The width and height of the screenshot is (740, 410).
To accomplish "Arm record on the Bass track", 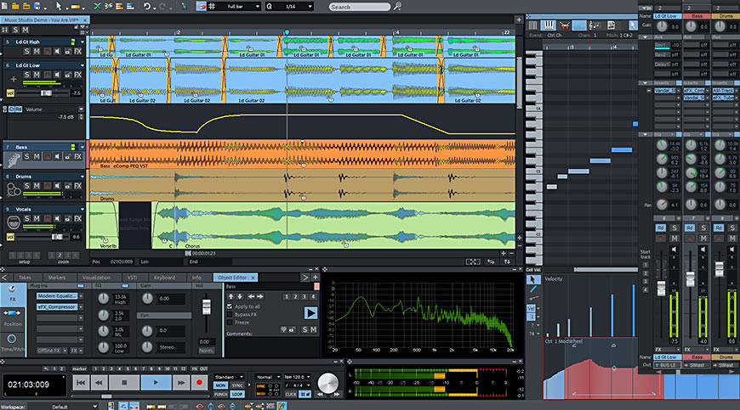I will (x=47, y=156).
